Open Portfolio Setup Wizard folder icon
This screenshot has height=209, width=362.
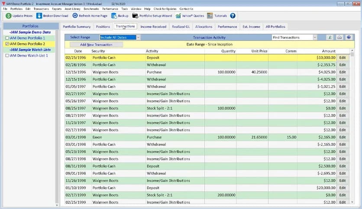(x=135, y=16)
